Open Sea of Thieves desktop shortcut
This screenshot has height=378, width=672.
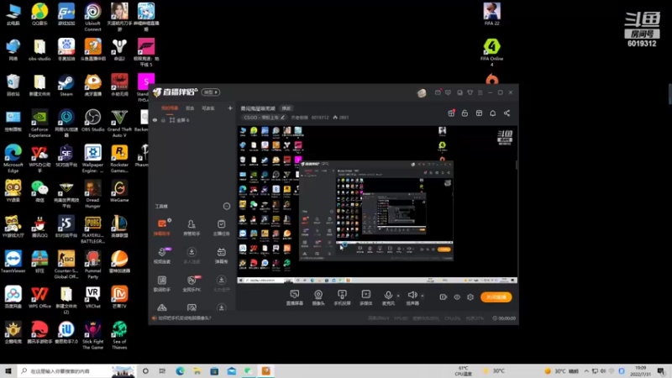119,335
